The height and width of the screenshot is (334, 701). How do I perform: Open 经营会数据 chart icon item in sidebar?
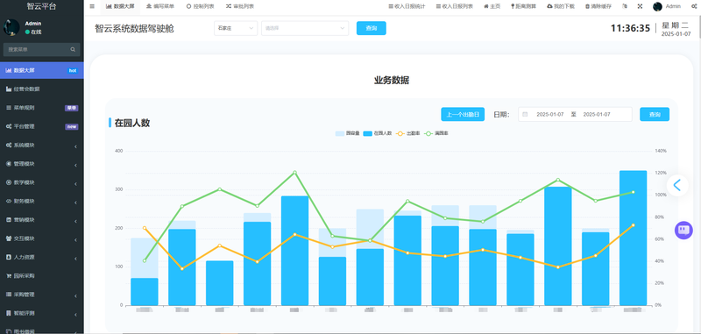coord(41,89)
